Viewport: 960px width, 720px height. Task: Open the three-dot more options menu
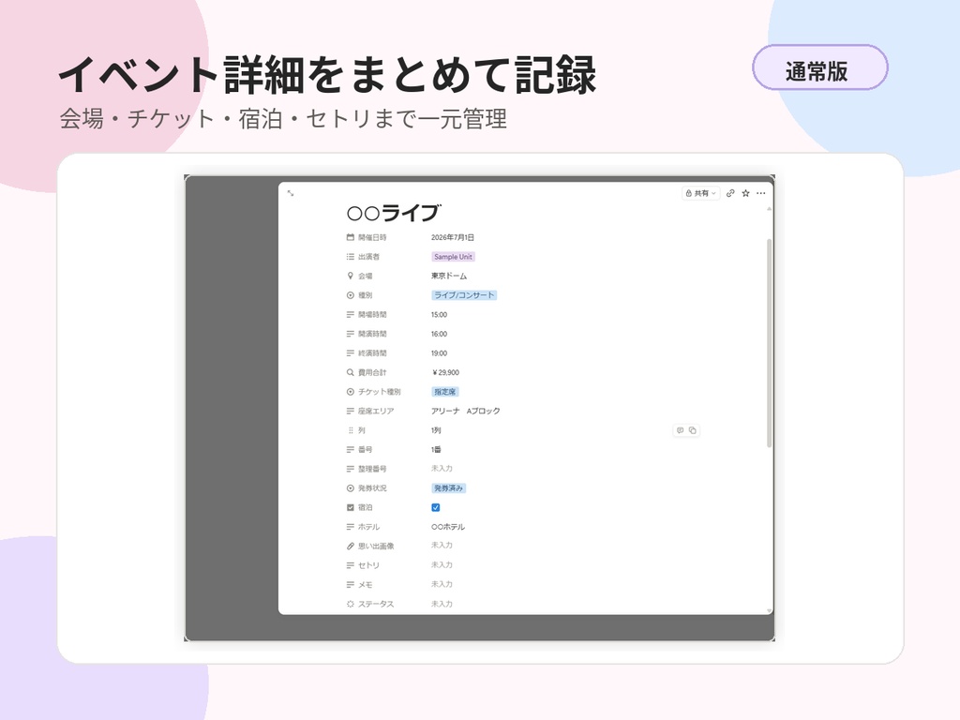click(x=761, y=193)
